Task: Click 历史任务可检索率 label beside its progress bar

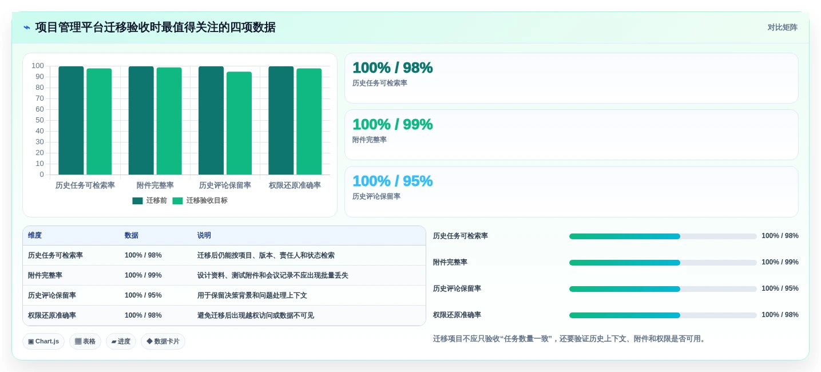Action: (461, 236)
